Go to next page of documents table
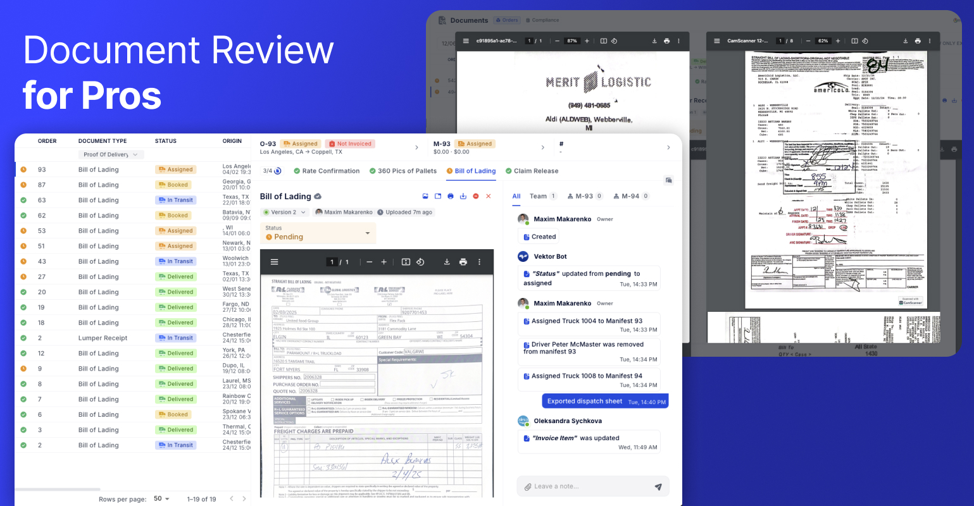Image resolution: width=974 pixels, height=506 pixels. point(245,499)
